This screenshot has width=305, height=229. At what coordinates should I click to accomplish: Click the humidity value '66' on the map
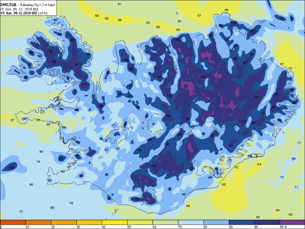click(x=258, y=217)
